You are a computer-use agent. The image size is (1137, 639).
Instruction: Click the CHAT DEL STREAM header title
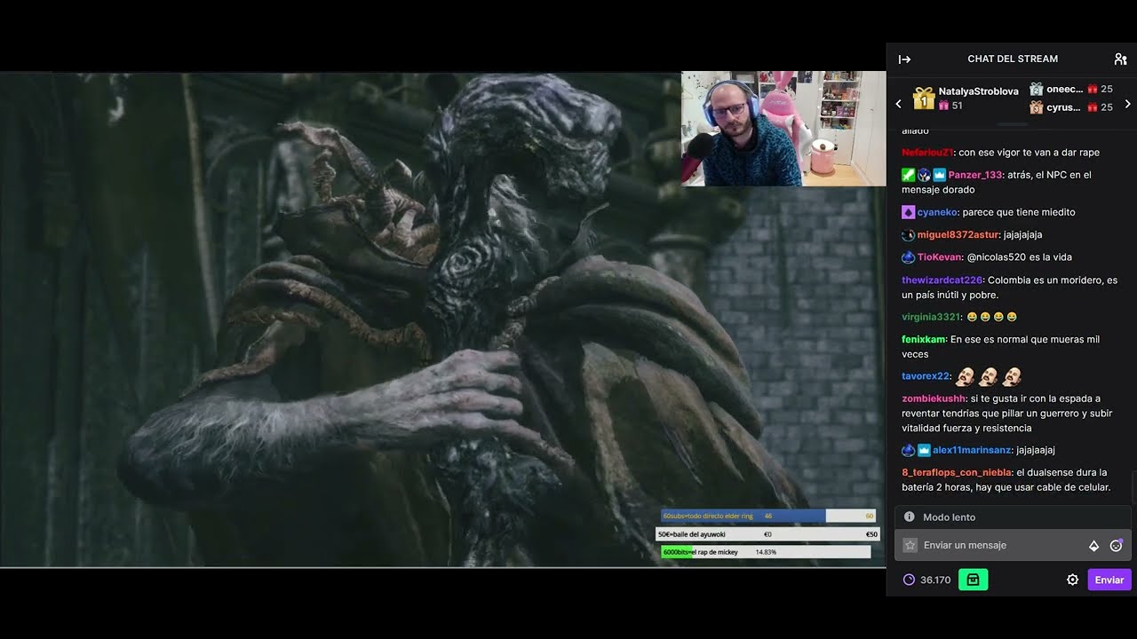(x=1013, y=59)
